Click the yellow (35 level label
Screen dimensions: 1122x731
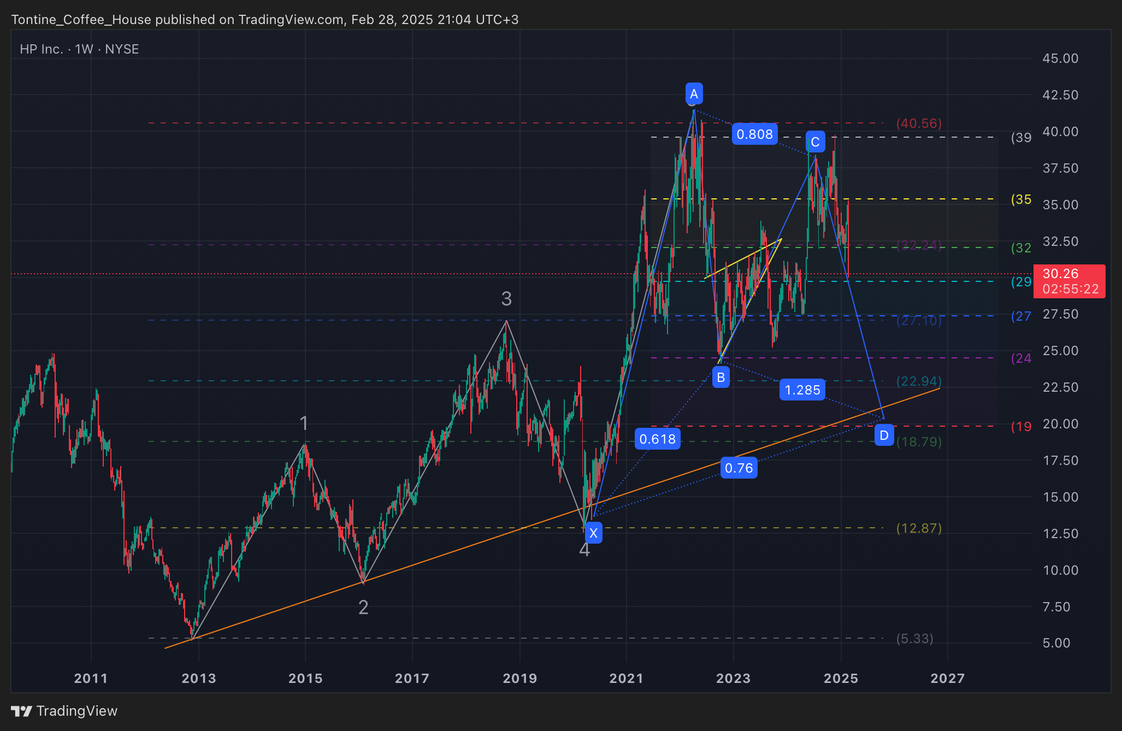[x=1021, y=199]
